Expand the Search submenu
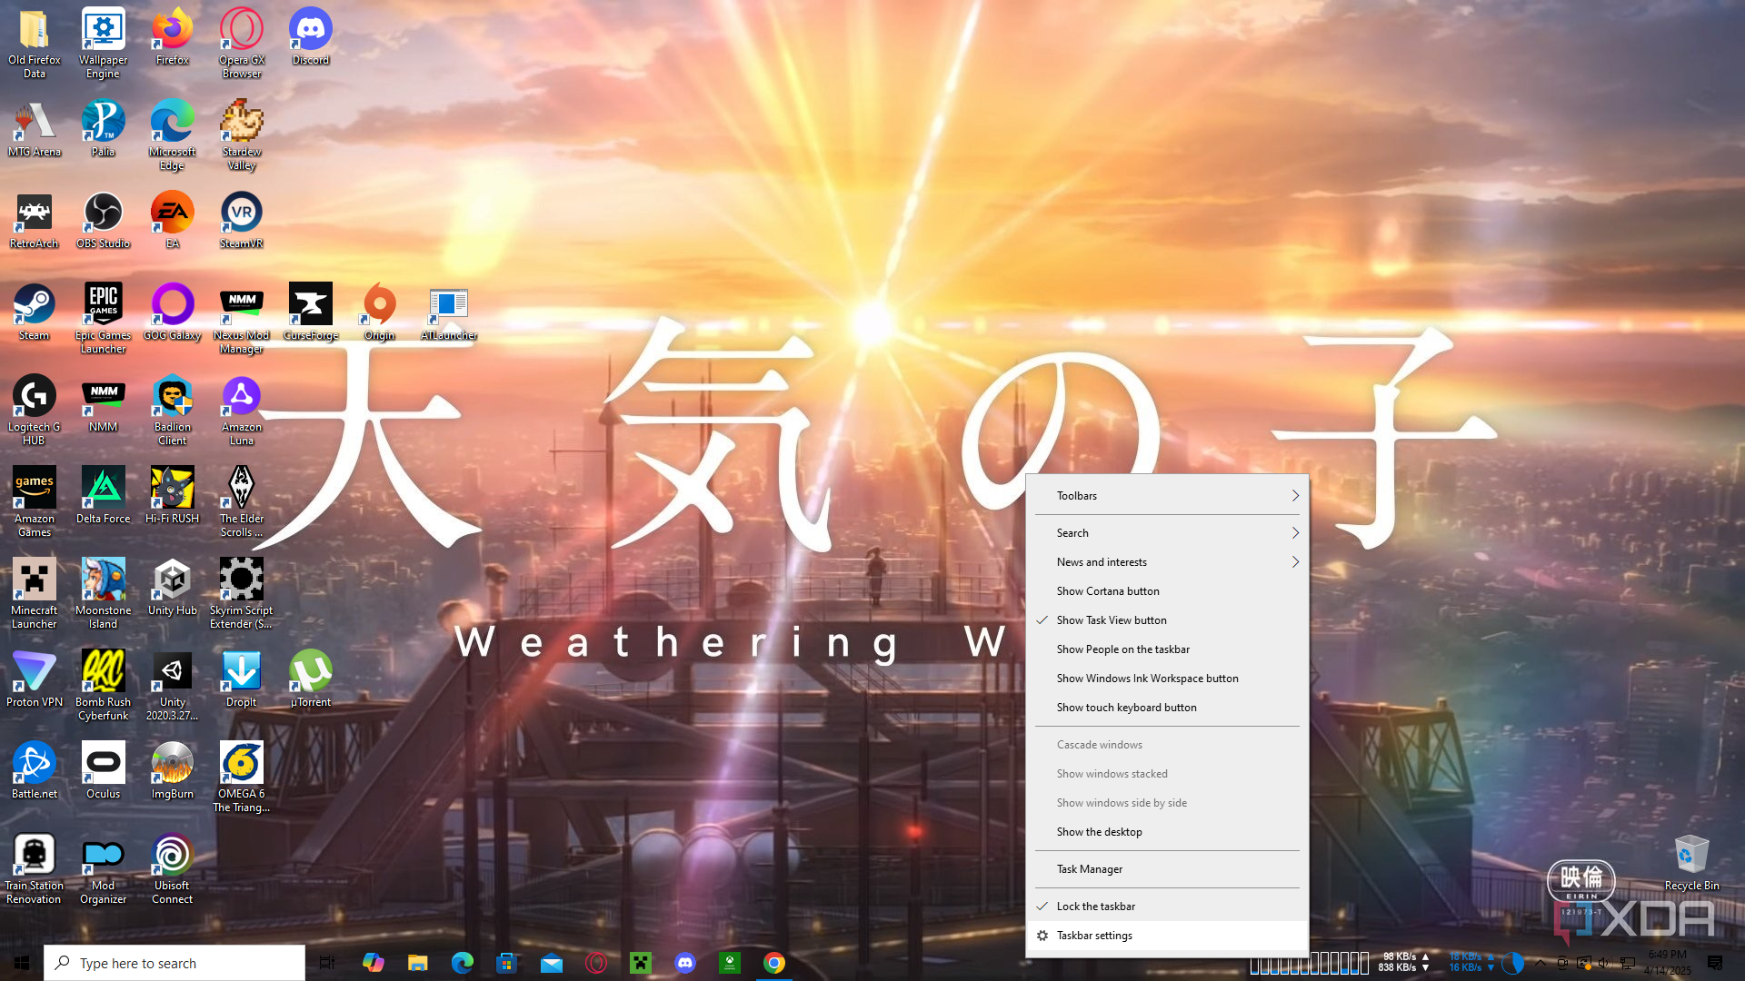The width and height of the screenshot is (1745, 981). 1167,533
